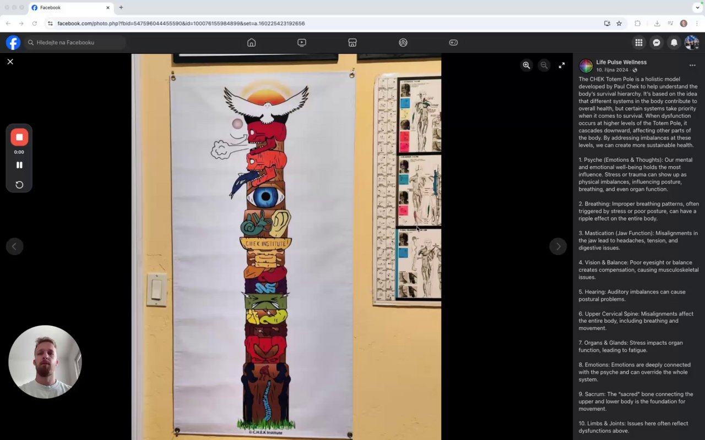The image size is (705, 440).
Task: Open the Chrome profile avatar
Action: (684, 24)
